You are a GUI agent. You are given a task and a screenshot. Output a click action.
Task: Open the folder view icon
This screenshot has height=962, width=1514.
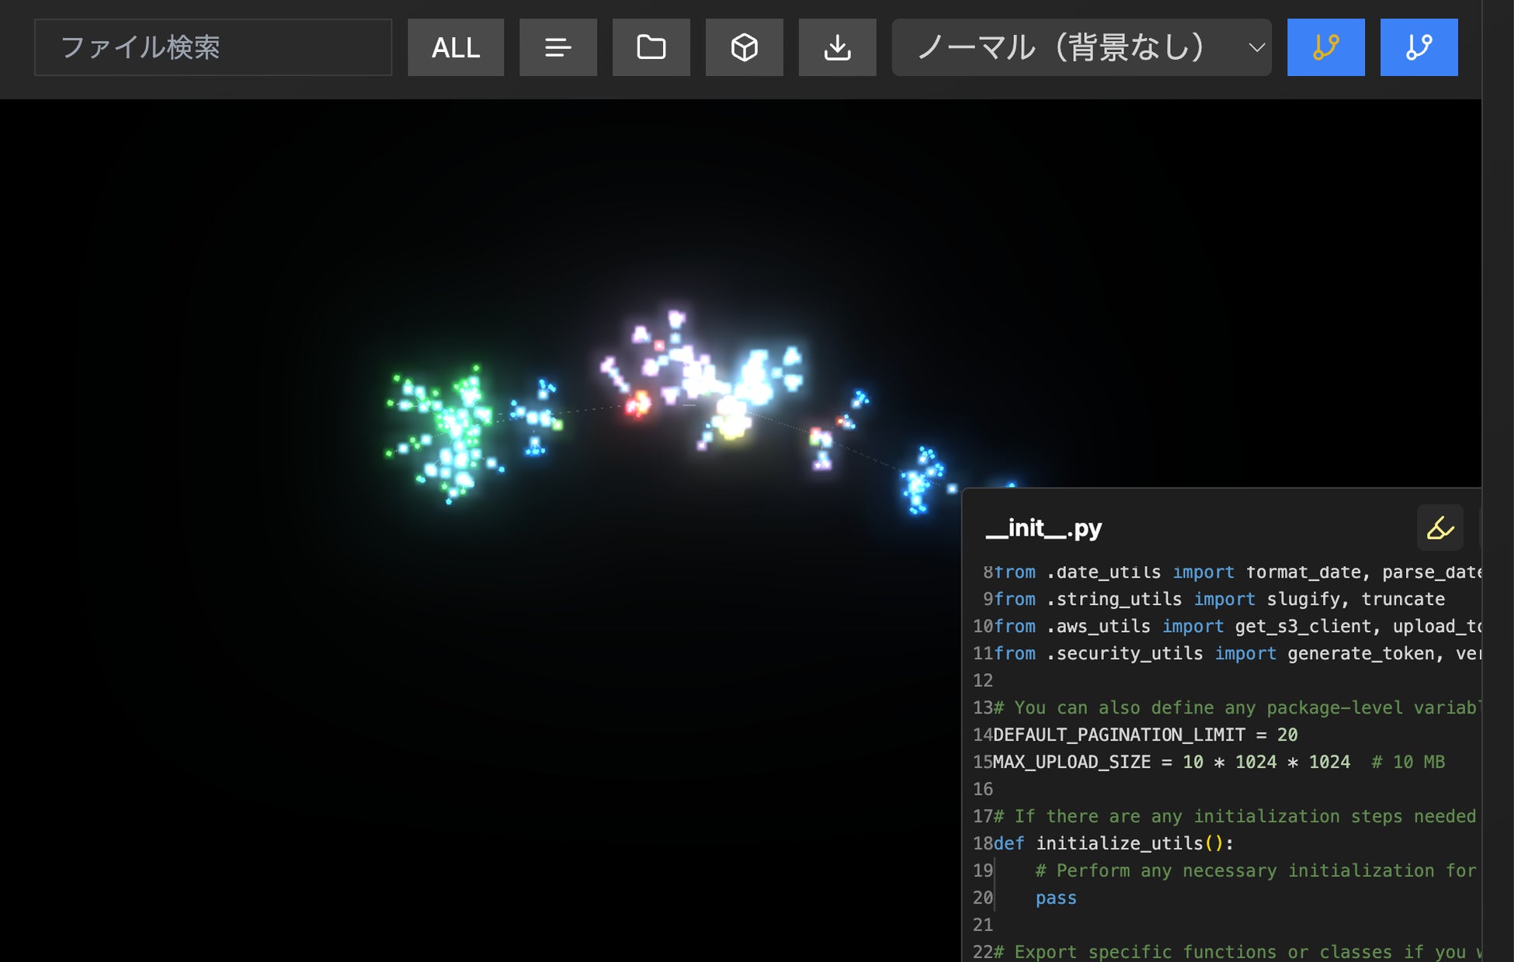coord(651,47)
